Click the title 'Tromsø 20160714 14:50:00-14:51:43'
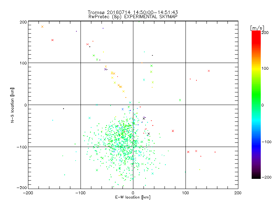280x210 pixels. point(133,12)
